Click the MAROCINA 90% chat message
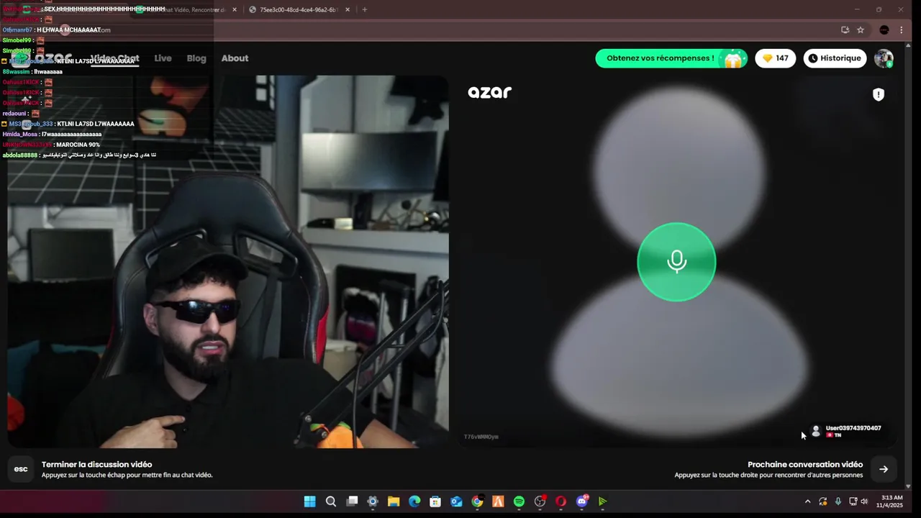Image resolution: width=921 pixels, height=518 pixels. pyautogui.click(x=51, y=145)
